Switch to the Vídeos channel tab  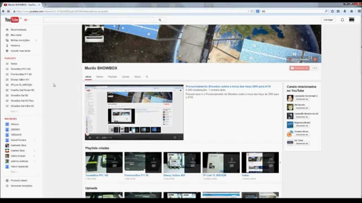click(x=100, y=77)
